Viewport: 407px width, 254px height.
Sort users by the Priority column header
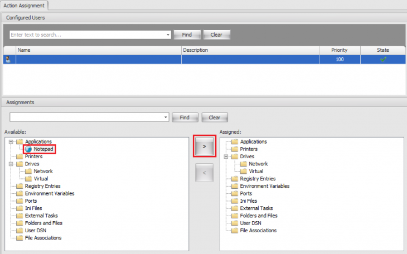click(x=340, y=50)
